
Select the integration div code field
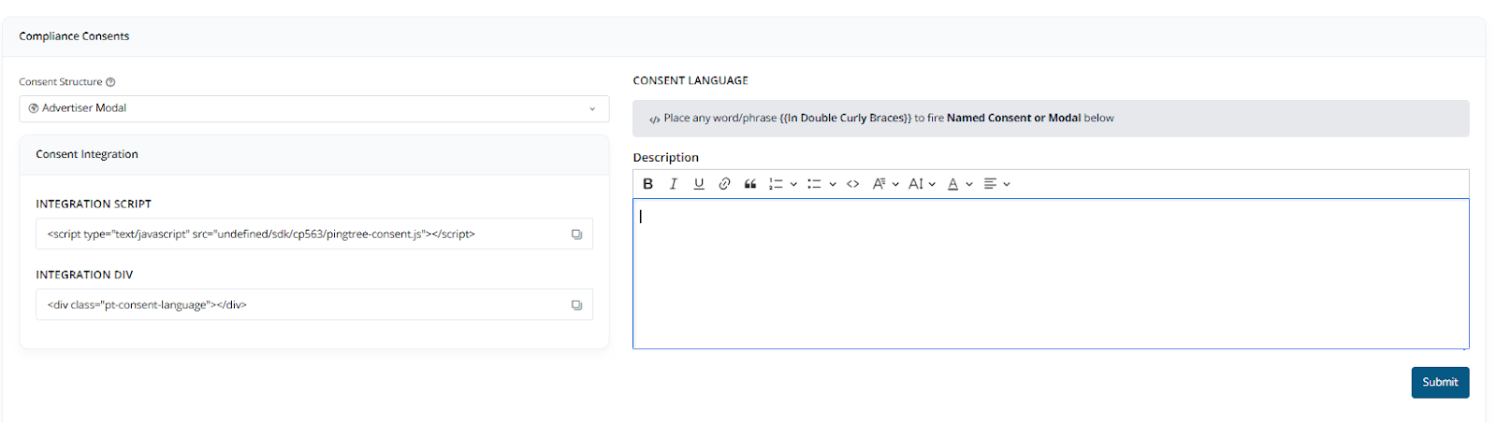[x=314, y=305]
